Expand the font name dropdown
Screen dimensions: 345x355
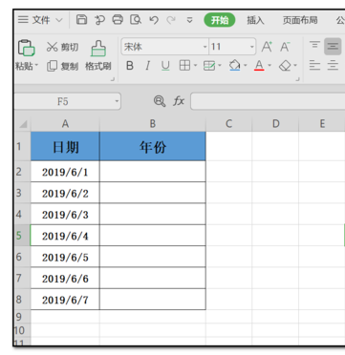(x=205, y=47)
